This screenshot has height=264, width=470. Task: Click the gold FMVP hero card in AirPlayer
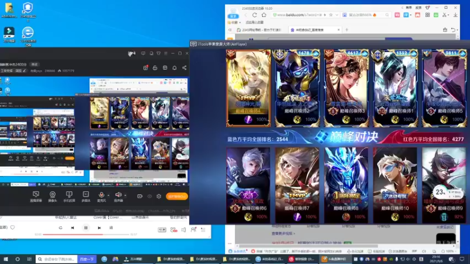pos(248,89)
